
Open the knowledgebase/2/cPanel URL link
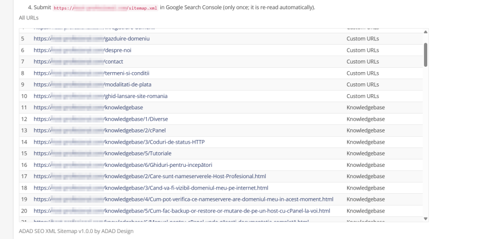100,130
